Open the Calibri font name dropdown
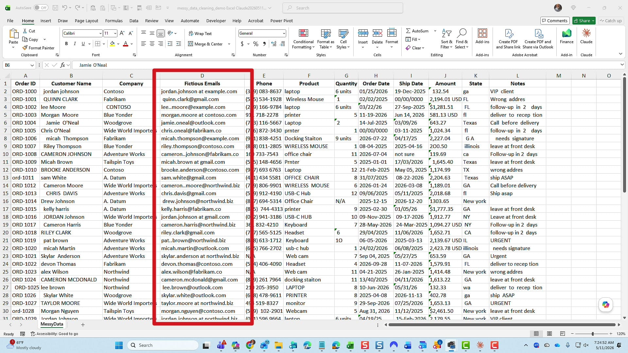The height and width of the screenshot is (353, 628). tap(100, 33)
